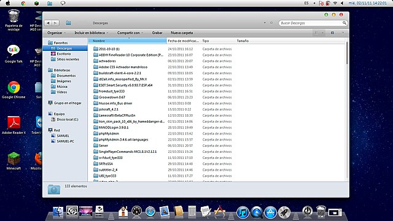This screenshot has height=221, width=393.
Task: Open Escritorio in the sidebar
Action: click(x=63, y=54)
